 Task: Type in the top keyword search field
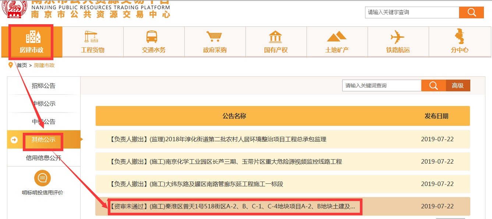click(x=412, y=12)
